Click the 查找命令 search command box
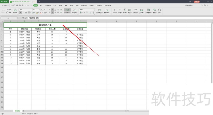 [x=189, y=5]
